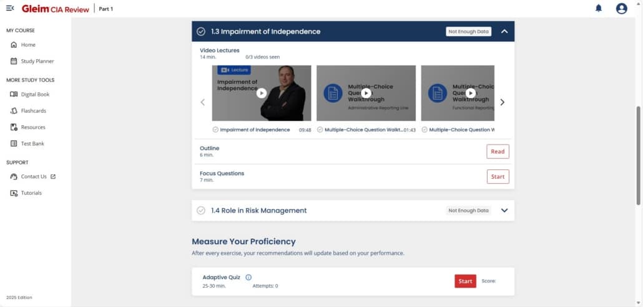Click the Home house icon
Screen dimensions: 643x307
pyautogui.click(x=14, y=45)
